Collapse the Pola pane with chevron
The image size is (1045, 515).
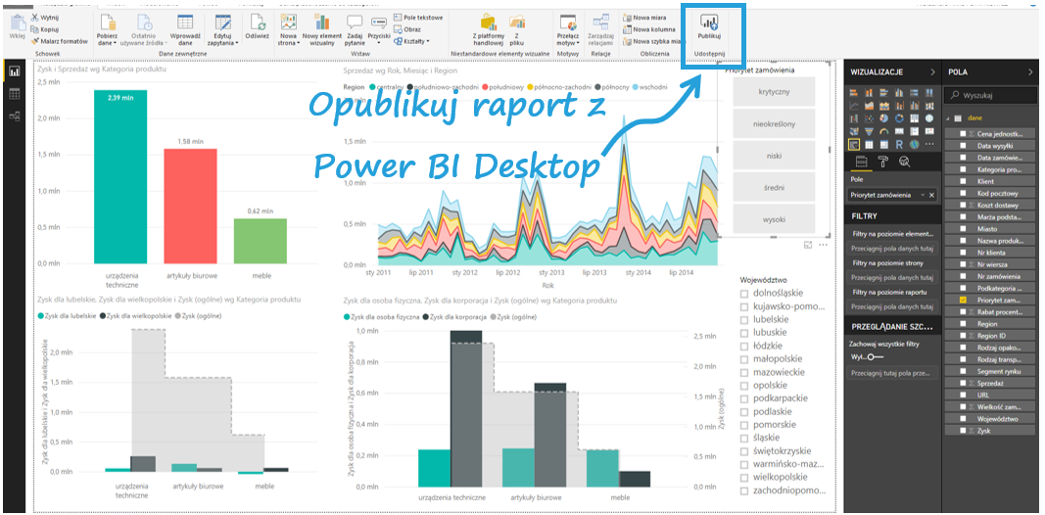1029,71
